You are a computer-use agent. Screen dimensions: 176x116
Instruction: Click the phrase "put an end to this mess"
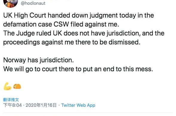point(118,69)
